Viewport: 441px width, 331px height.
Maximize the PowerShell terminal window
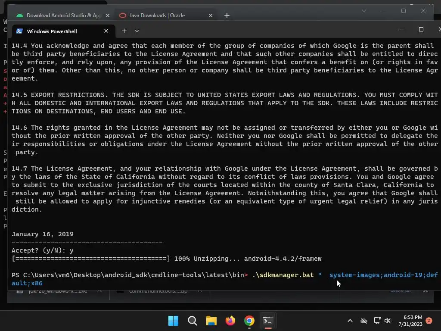pos(421,29)
